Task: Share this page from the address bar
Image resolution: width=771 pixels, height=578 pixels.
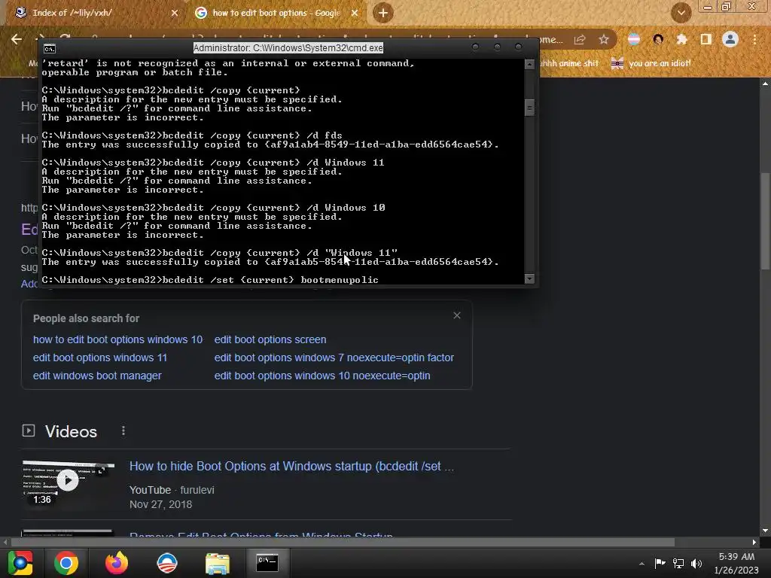Action: 580,40
